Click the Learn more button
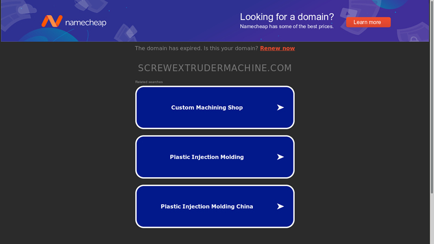This screenshot has width=434, height=244. (368, 22)
